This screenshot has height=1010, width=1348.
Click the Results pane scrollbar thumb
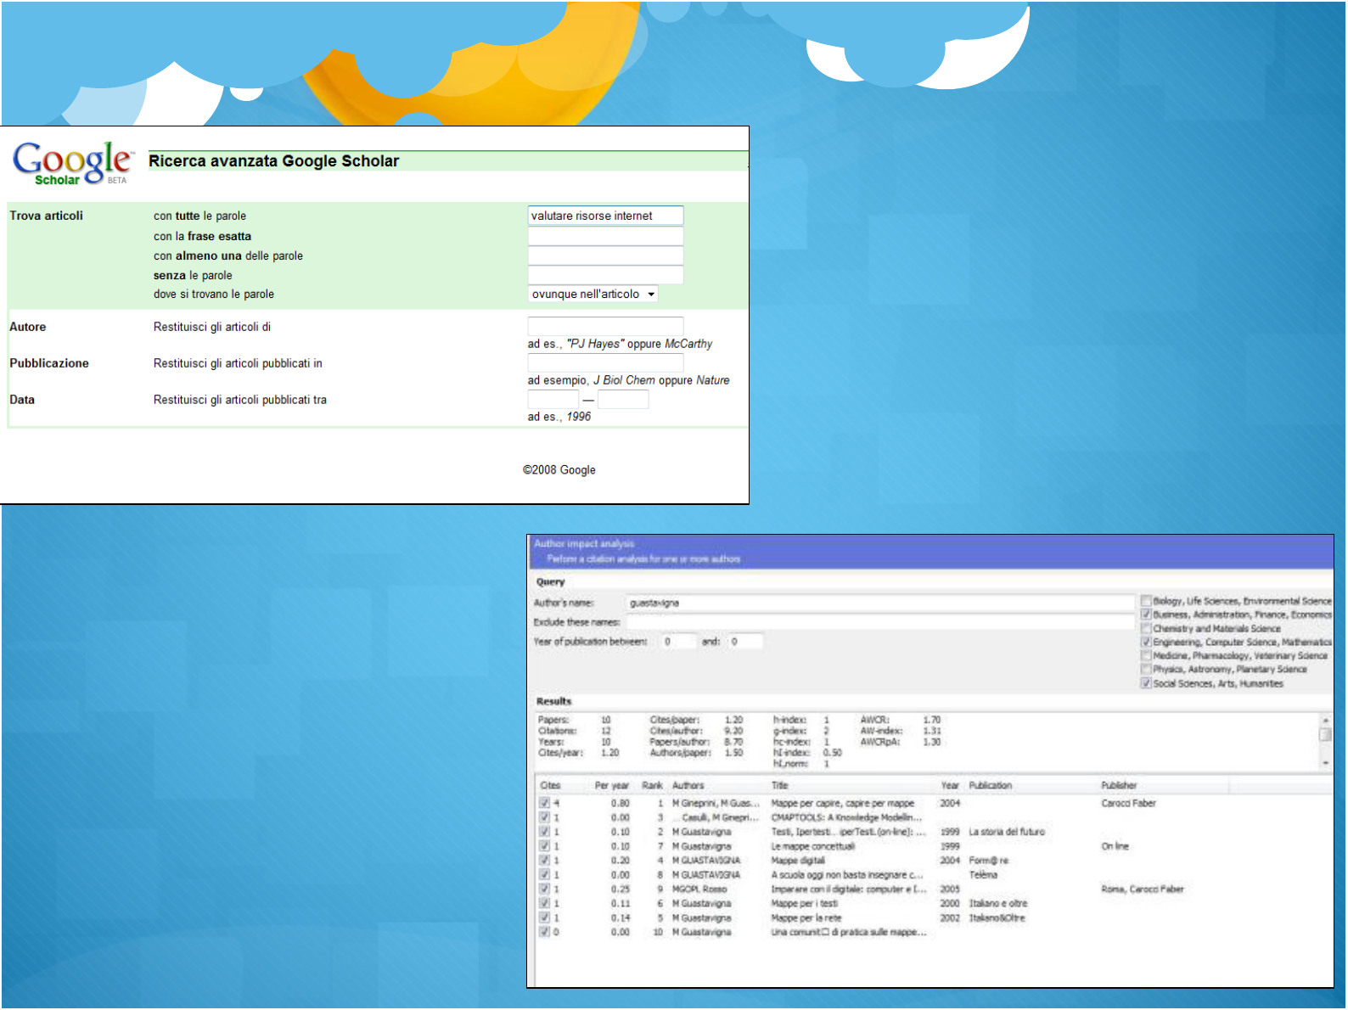click(1326, 734)
